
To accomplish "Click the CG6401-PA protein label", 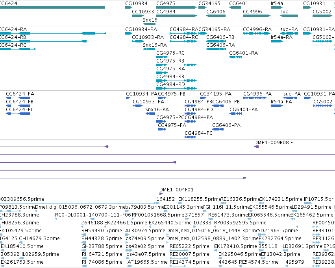I will coord(244,110).
